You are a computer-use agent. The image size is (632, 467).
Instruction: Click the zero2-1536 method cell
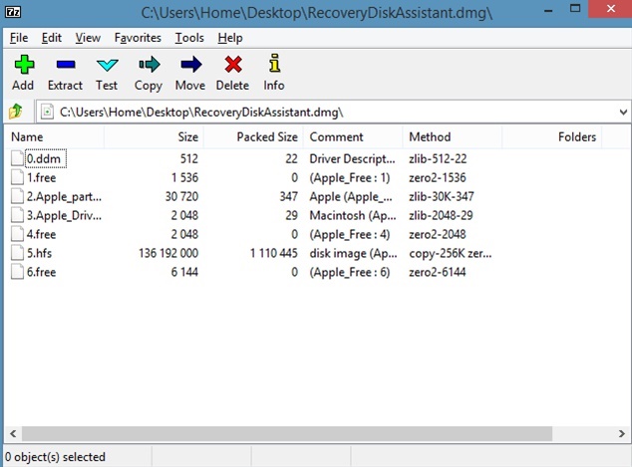(x=438, y=177)
